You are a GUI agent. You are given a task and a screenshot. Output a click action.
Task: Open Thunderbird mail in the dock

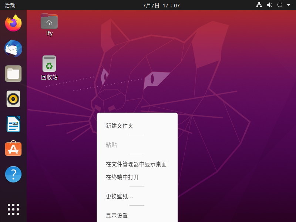13,48
